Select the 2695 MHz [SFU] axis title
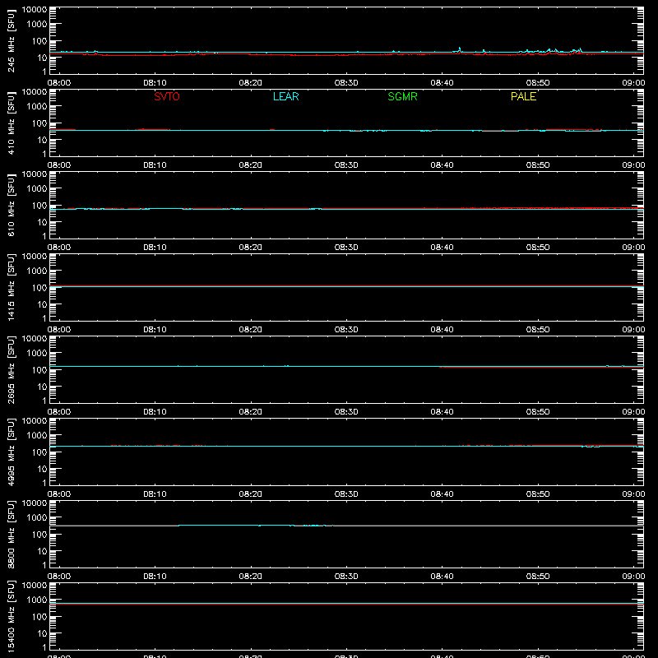Image resolution: width=658 pixels, height=658 pixels. tap(11, 369)
